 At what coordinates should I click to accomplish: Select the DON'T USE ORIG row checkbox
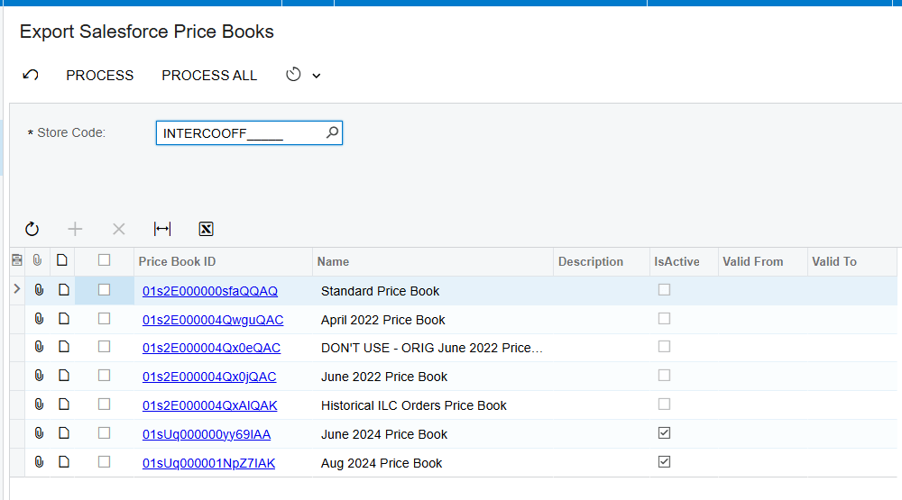pos(104,347)
